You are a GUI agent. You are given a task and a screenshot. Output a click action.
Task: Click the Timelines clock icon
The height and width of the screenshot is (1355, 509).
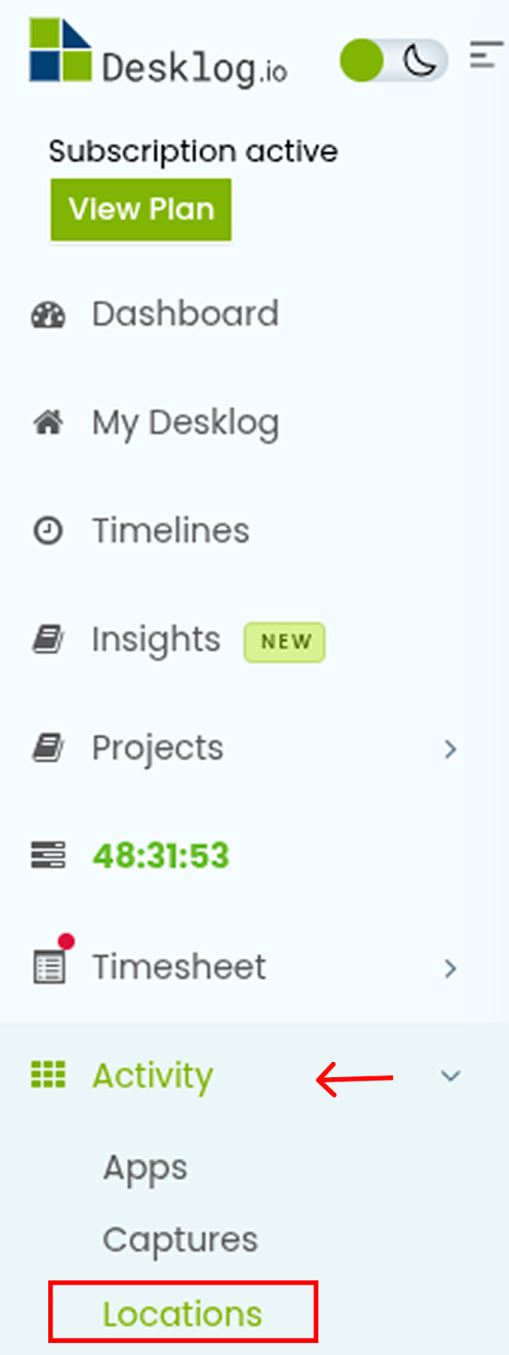[48, 530]
